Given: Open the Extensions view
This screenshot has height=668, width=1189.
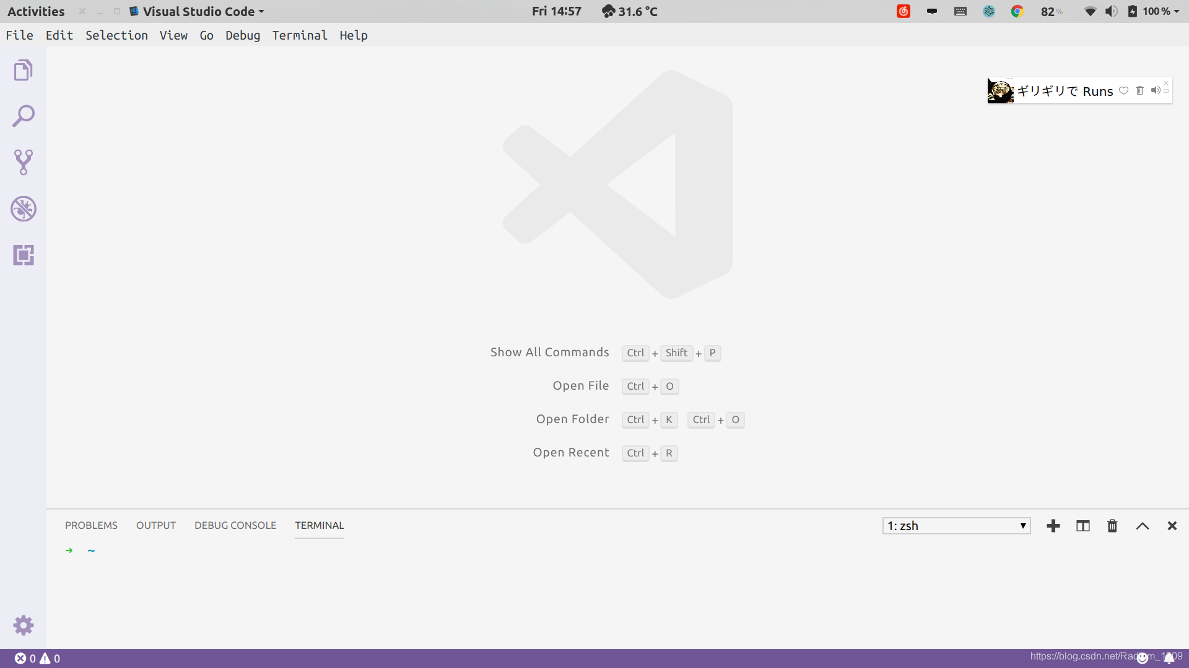Looking at the screenshot, I should 23,255.
